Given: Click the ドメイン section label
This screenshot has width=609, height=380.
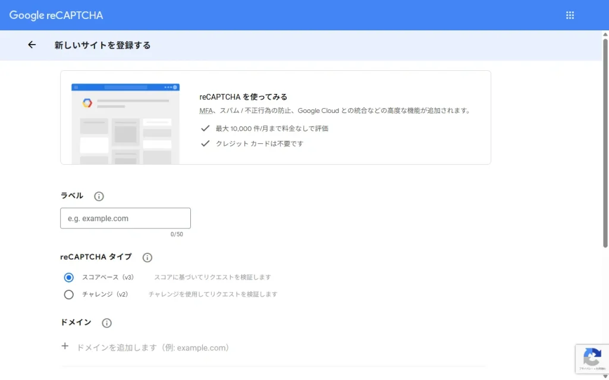Looking at the screenshot, I should [76, 322].
